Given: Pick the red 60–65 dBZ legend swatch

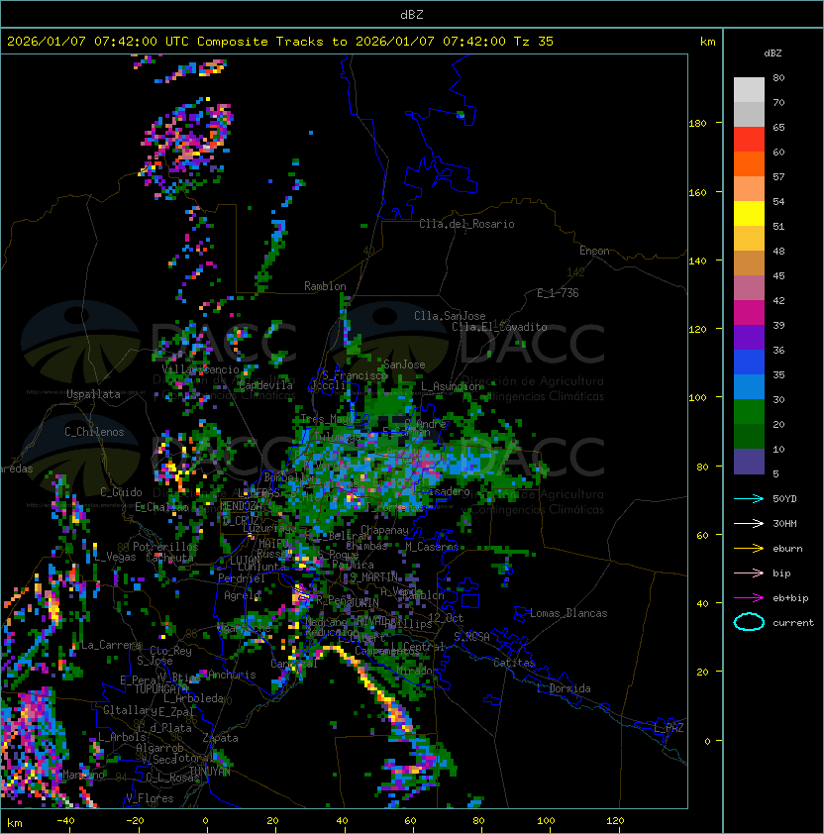Looking at the screenshot, I should tap(749, 140).
